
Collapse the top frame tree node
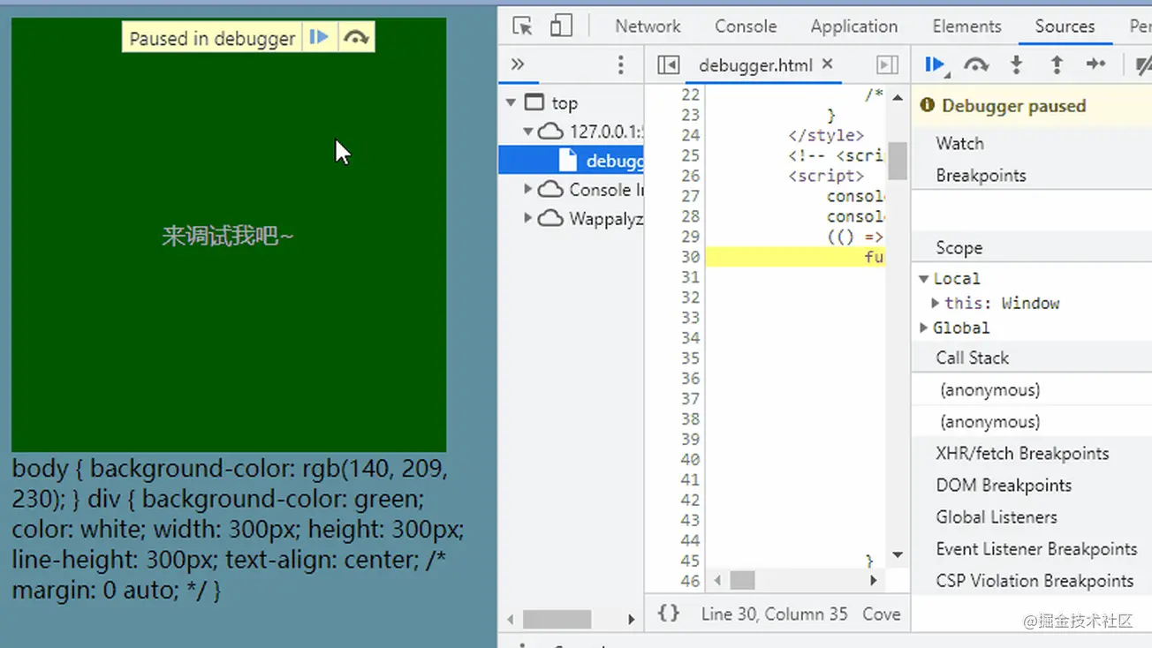click(x=511, y=103)
